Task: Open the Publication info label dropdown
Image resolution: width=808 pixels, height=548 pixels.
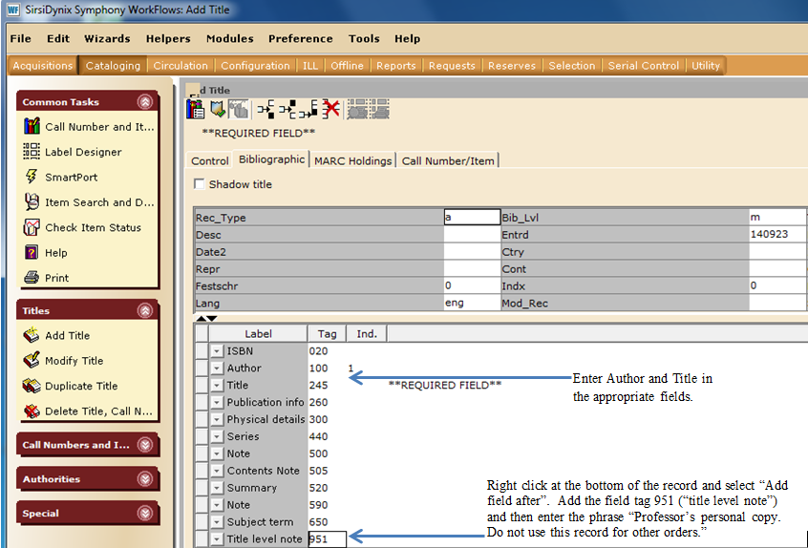Action: [x=217, y=402]
